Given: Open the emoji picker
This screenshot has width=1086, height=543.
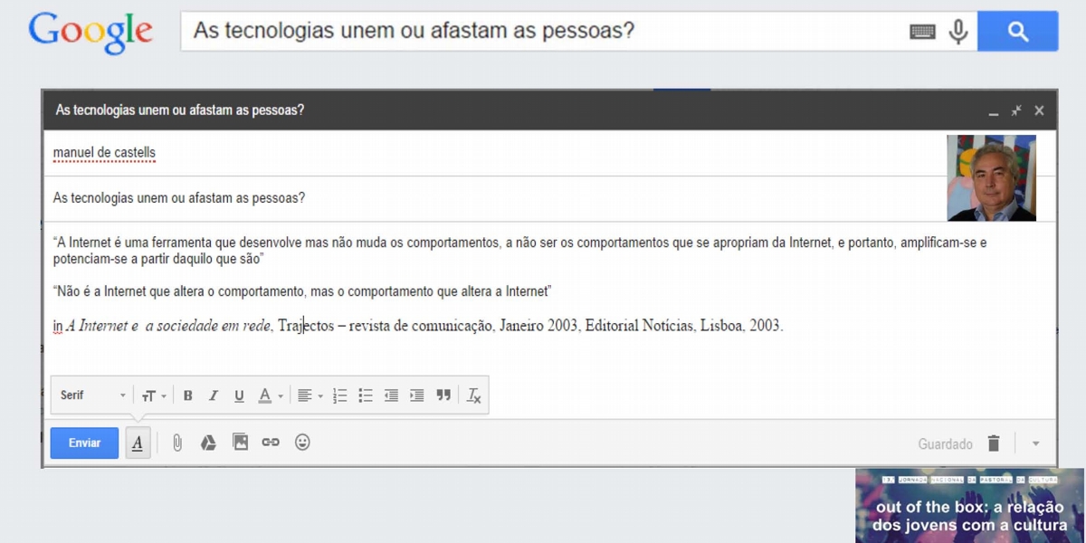Looking at the screenshot, I should pyautogui.click(x=302, y=443).
